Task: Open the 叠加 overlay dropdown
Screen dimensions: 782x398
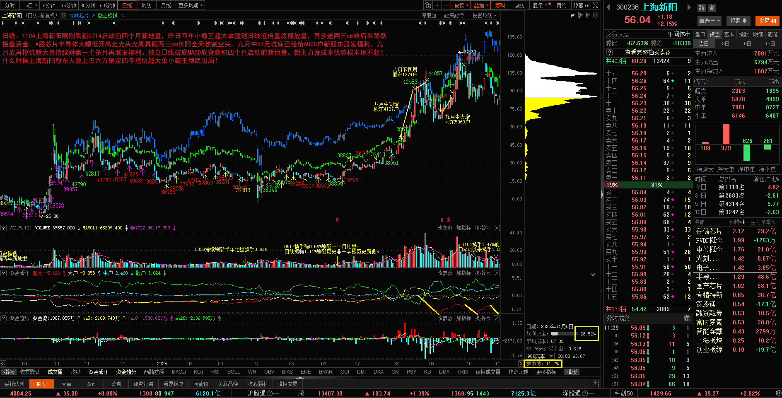Action: (481, 5)
